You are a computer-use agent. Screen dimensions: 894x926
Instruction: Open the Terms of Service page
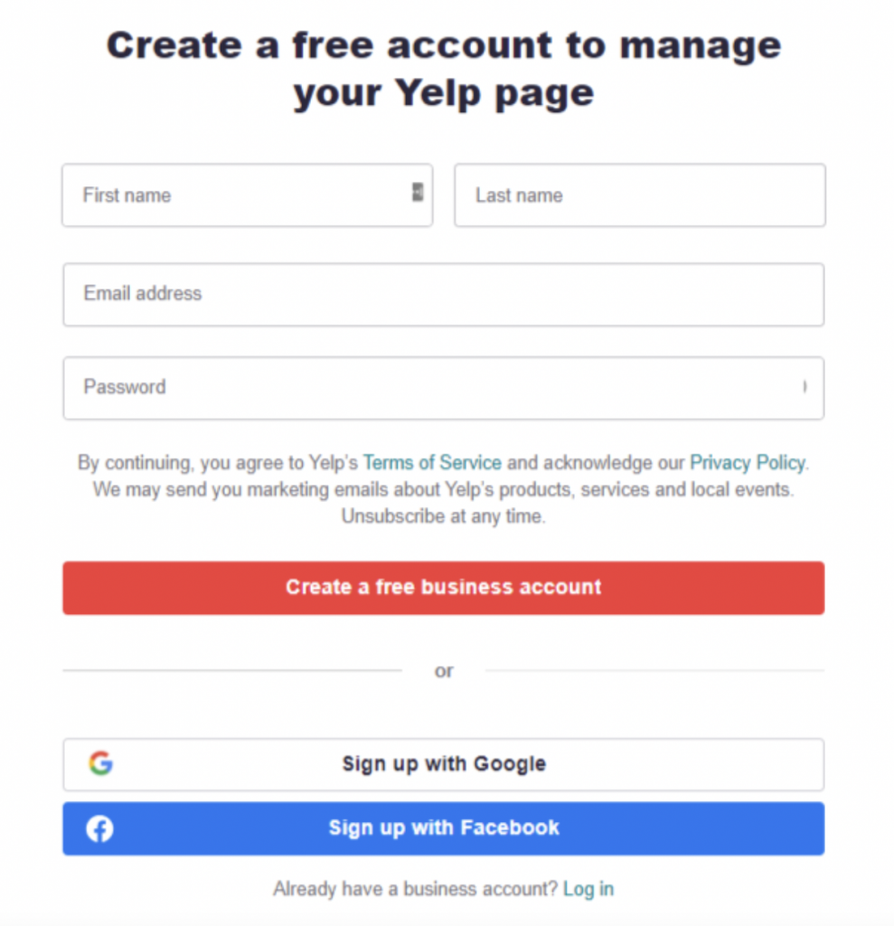pyautogui.click(x=432, y=462)
